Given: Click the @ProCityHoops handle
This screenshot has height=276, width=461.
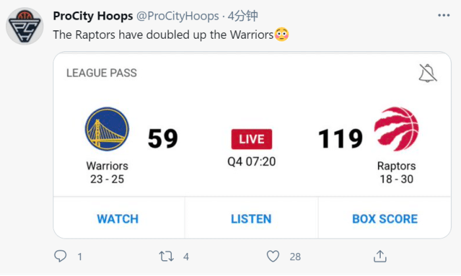Looking at the screenshot, I should pyautogui.click(x=175, y=16).
